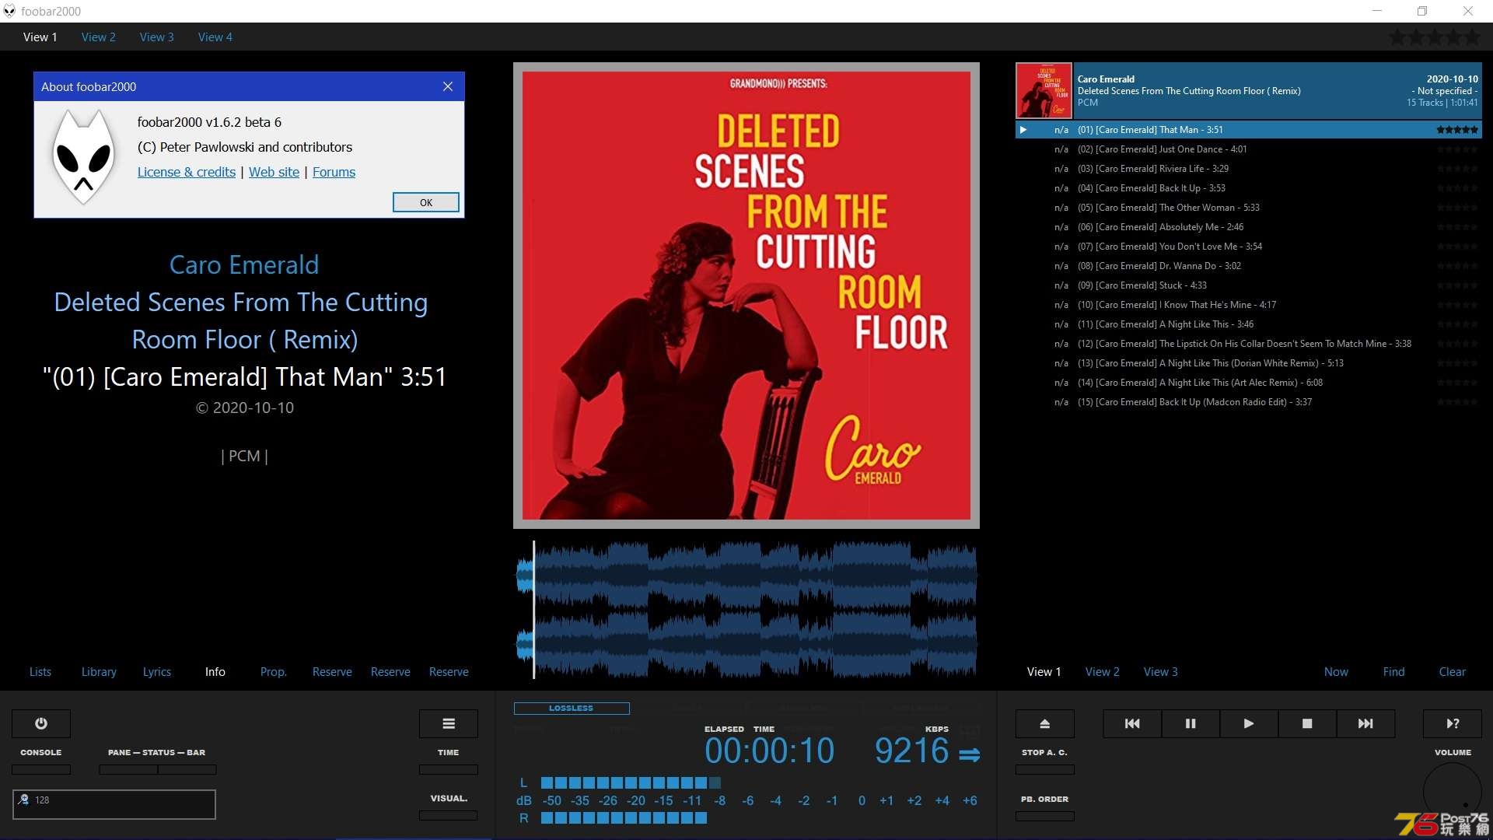Toggle the Stop A. C. switch
The width and height of the screenshot is (1493, 840).
click(1045, 769)
